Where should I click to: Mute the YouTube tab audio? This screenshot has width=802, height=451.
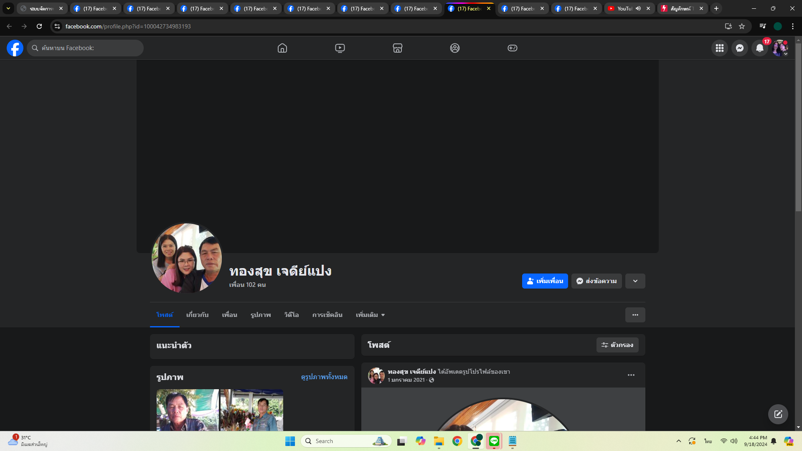tap(638, 8)
